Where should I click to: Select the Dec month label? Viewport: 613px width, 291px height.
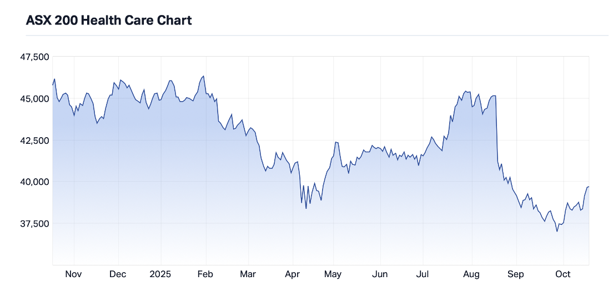118,274
